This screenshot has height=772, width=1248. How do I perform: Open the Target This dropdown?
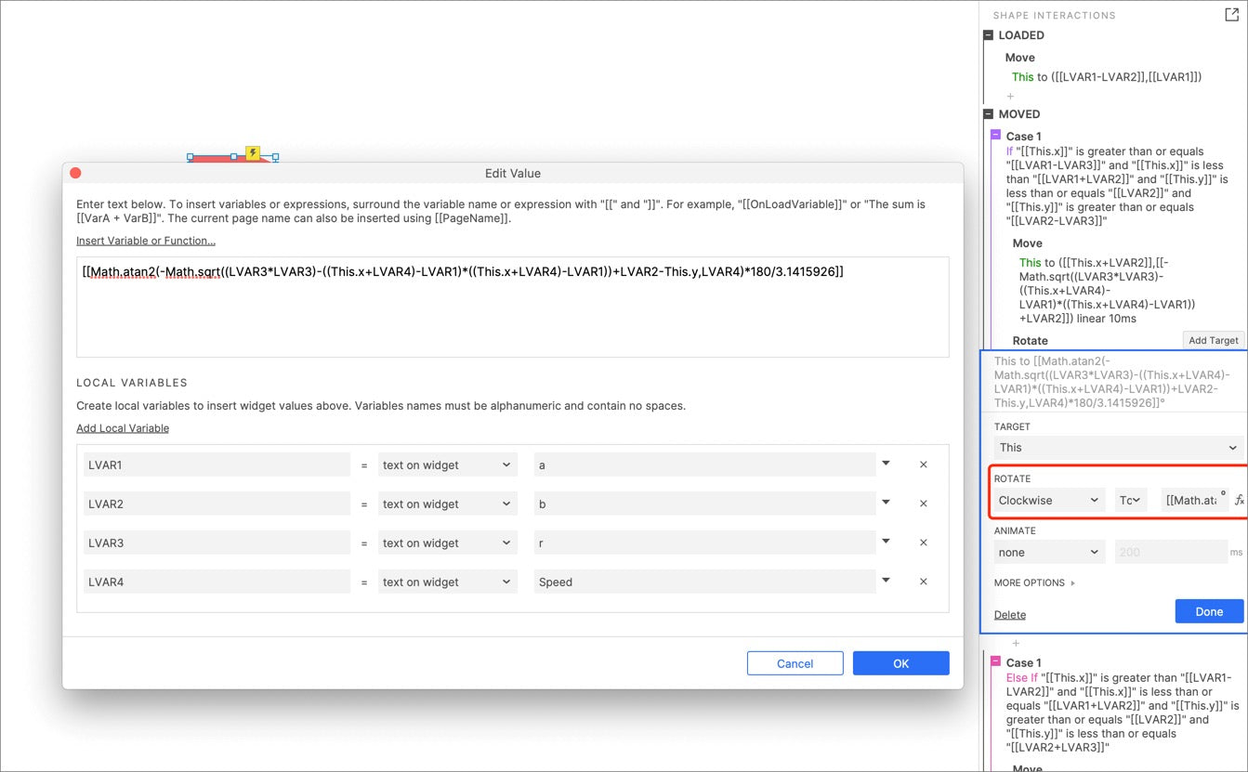coord(1117,447)
